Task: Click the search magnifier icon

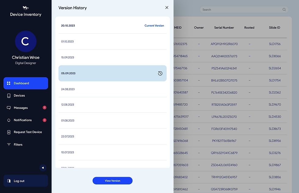Action: pyautogui.click(x=284, y=9)
